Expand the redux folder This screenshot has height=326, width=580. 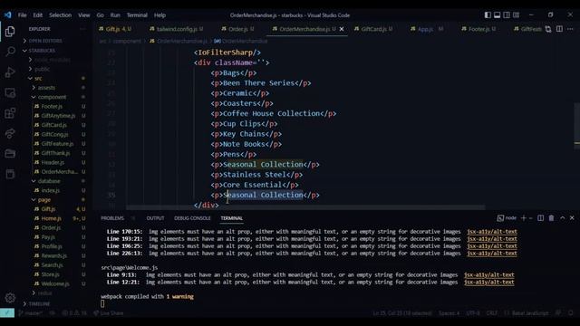[x=44, y=293]
